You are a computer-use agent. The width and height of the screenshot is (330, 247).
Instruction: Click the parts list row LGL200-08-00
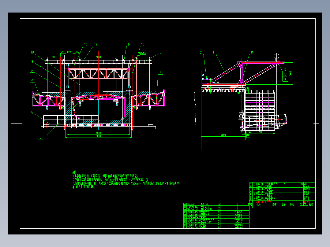(282, 184)
